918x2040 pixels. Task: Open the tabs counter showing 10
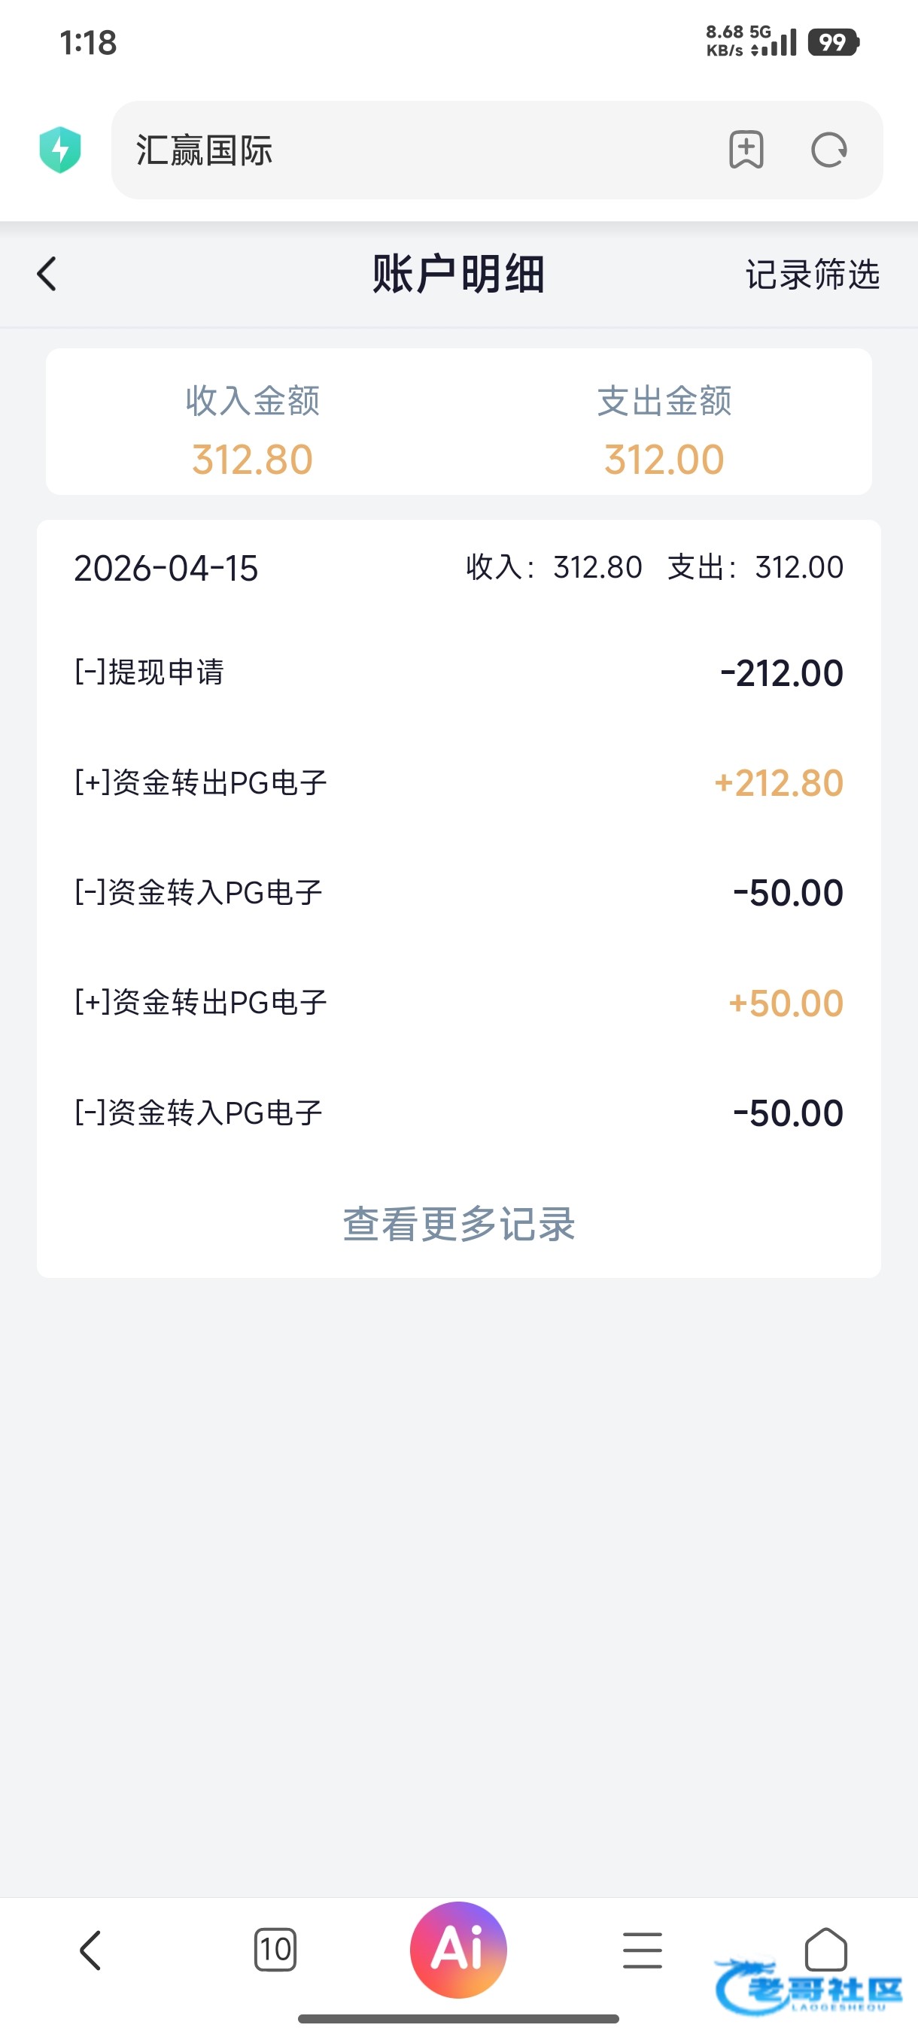(275, 1950)
